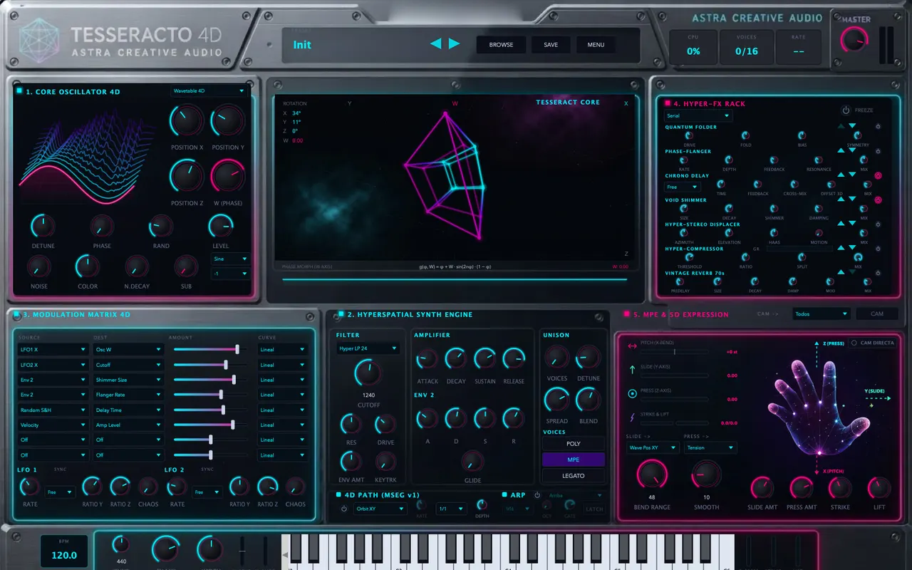
Task: Open the Todos camera dropdown
Action: tap(822, 313)
